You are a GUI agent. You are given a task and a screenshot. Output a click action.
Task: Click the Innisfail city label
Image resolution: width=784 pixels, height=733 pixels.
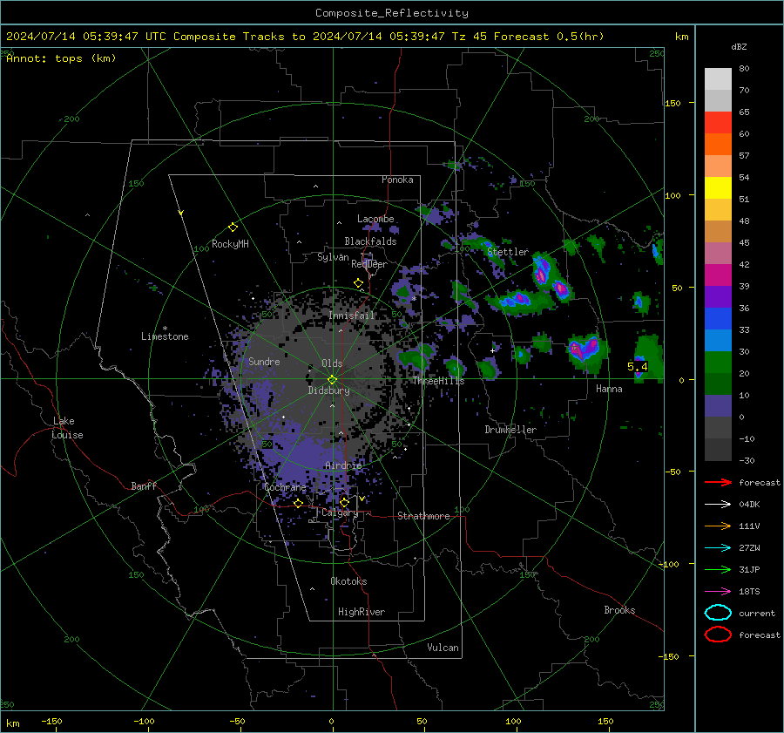(352, 316)
